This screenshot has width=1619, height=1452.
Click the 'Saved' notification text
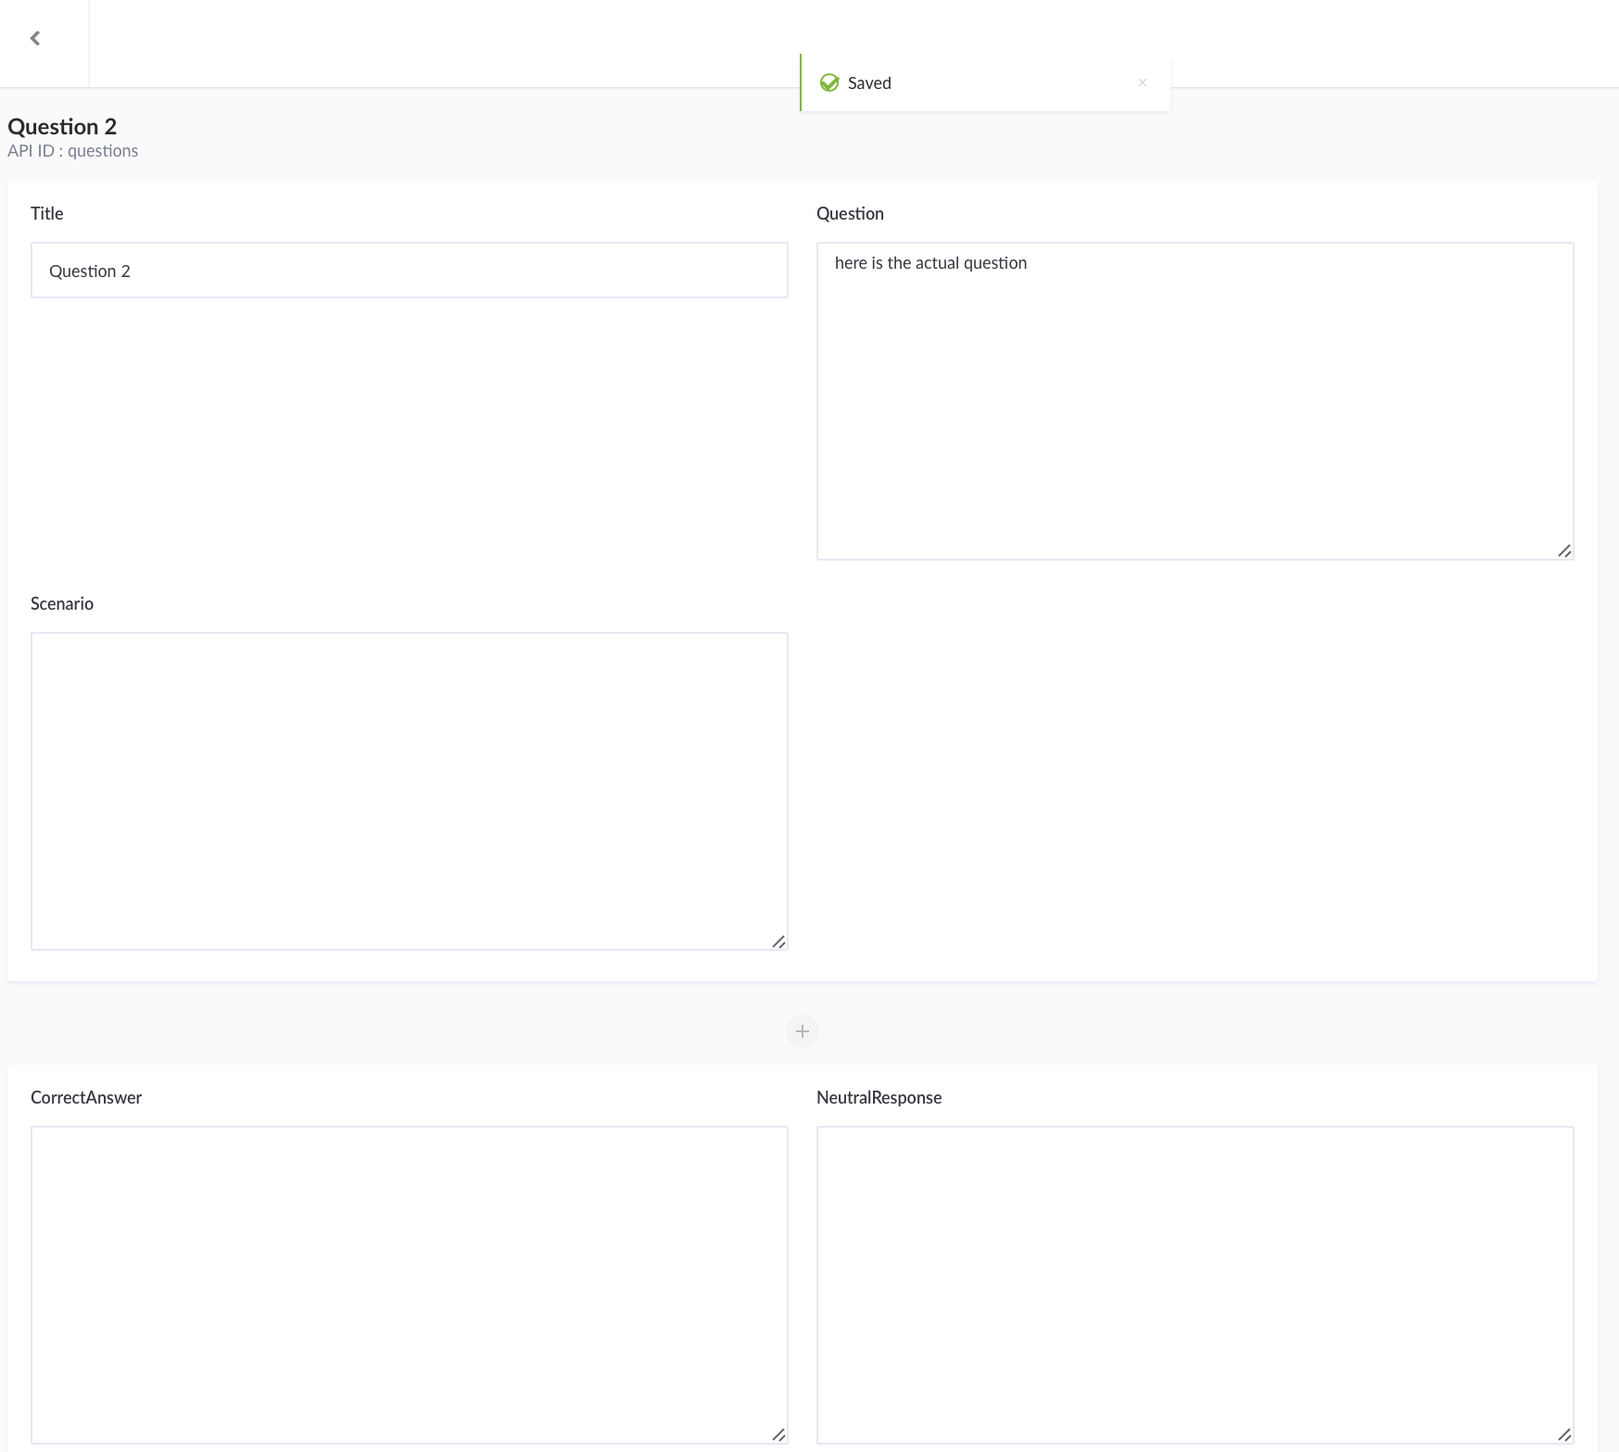[x=869, y=83]
